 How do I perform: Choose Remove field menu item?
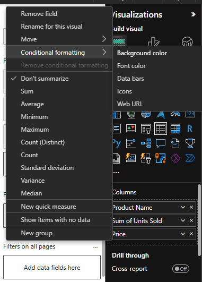[x=59, y=14]
